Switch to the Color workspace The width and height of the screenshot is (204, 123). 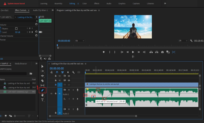85,4
